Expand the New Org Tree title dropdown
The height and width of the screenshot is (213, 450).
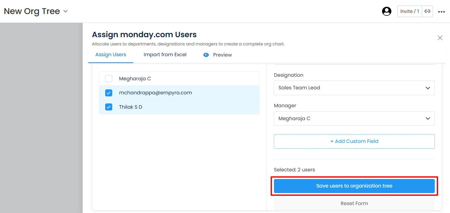66,11
